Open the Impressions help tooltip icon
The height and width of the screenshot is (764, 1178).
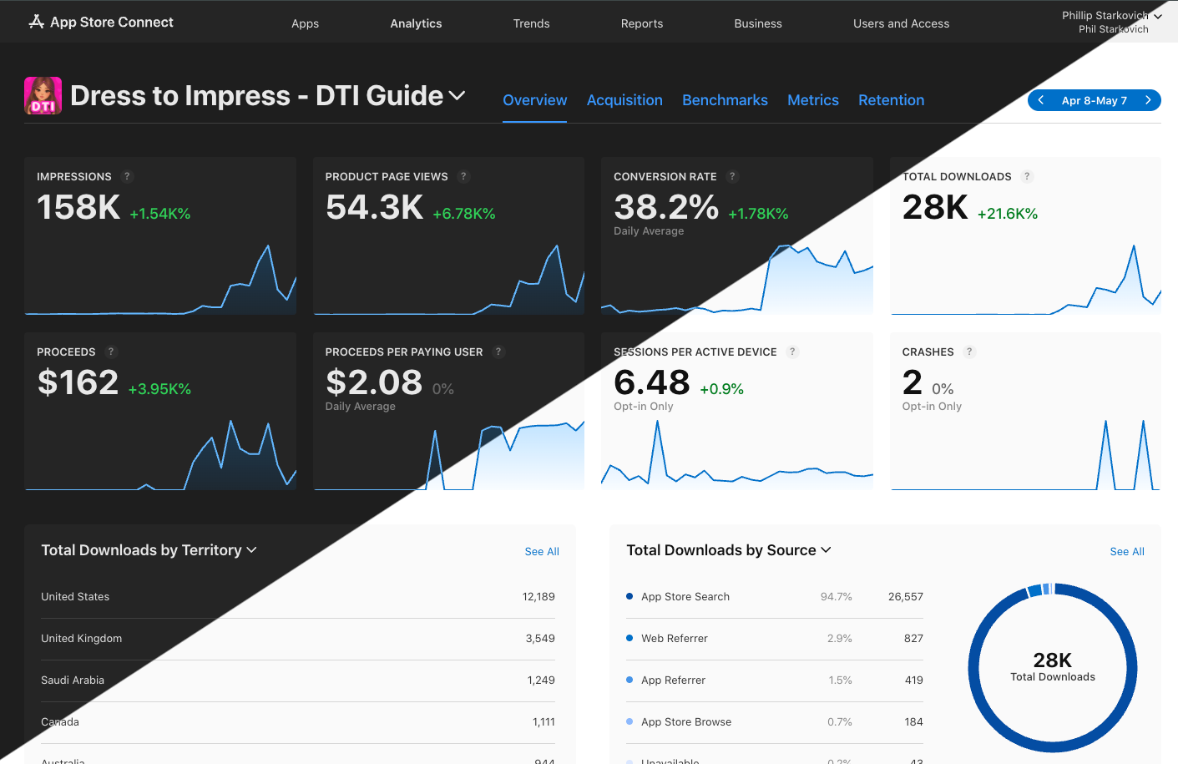[x=127, y=176]
